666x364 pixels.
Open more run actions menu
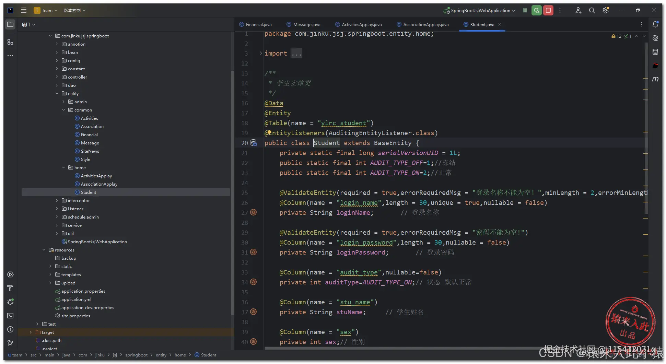coord(560,10)
